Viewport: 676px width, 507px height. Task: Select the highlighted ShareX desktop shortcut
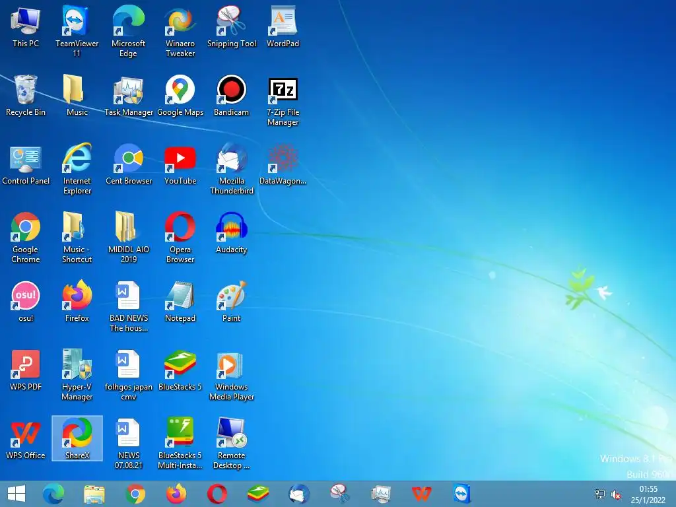coord(77,438)
